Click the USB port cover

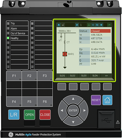[106, 119]
